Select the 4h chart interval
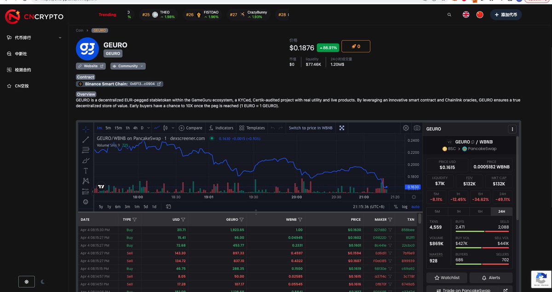552x292 pixels. [135, 128]
